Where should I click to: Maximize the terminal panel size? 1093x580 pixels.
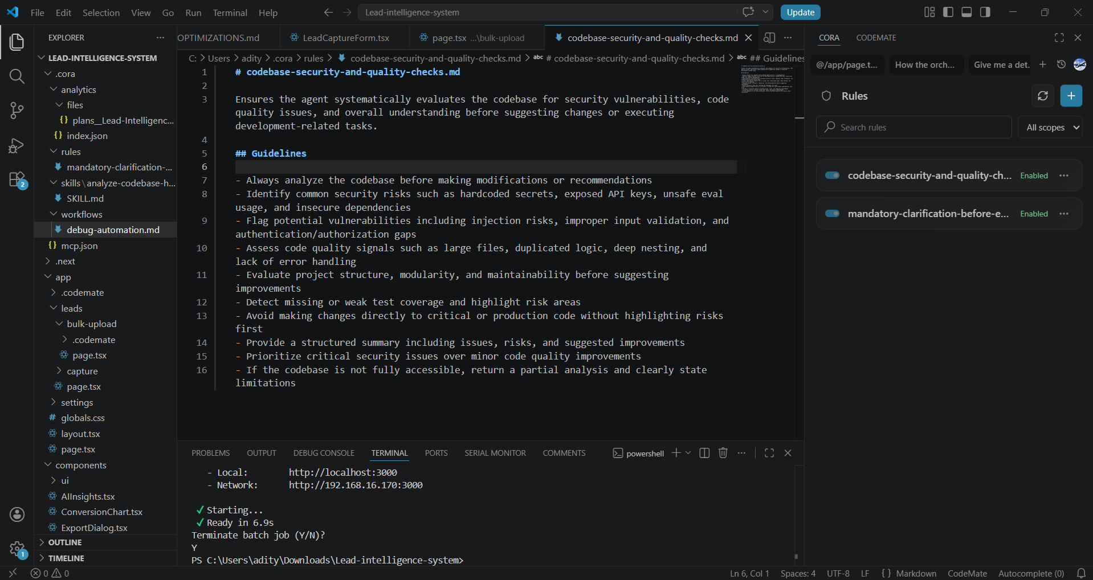(769, 453)
